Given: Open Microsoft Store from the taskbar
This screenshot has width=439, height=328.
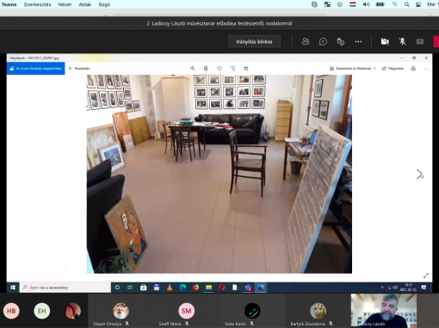Looking at the screenshot, I should coord(143,288).
